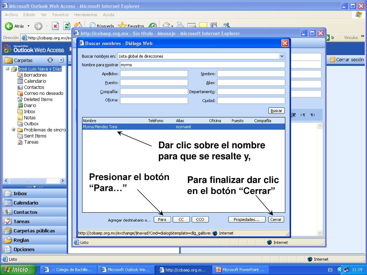The width and height of the screenshot is (367, 275).
Task: Click the Para button
Action: 162,219
